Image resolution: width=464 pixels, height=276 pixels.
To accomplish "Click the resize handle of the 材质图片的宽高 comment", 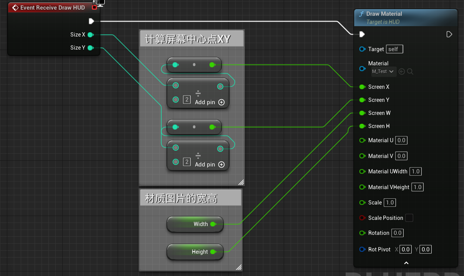I will [239, 267].
